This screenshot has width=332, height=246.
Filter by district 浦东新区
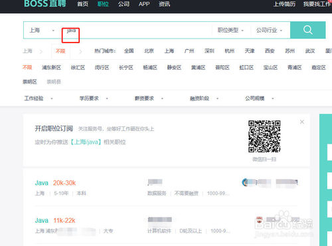[52, 67]
